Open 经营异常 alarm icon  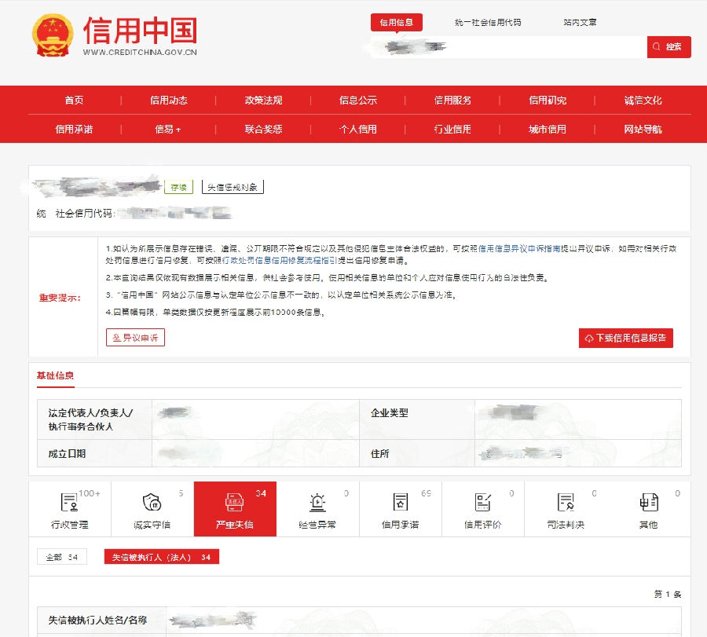coord(317,502)
